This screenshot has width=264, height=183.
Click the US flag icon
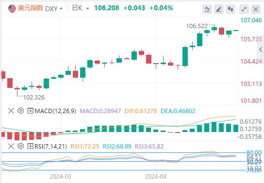click(12, 8)
